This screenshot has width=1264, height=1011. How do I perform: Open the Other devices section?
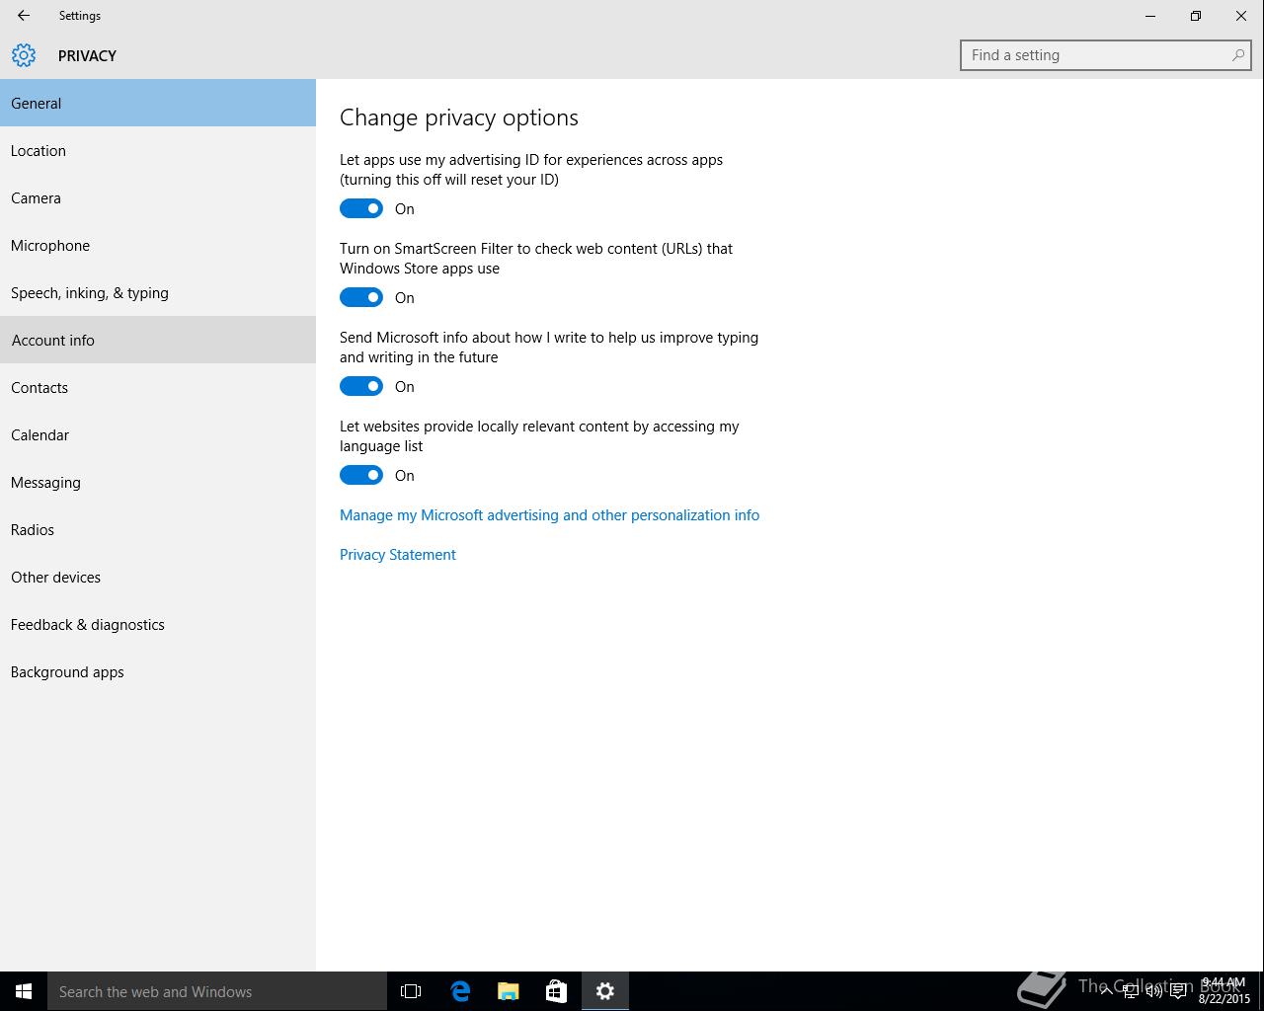[158, 577]
